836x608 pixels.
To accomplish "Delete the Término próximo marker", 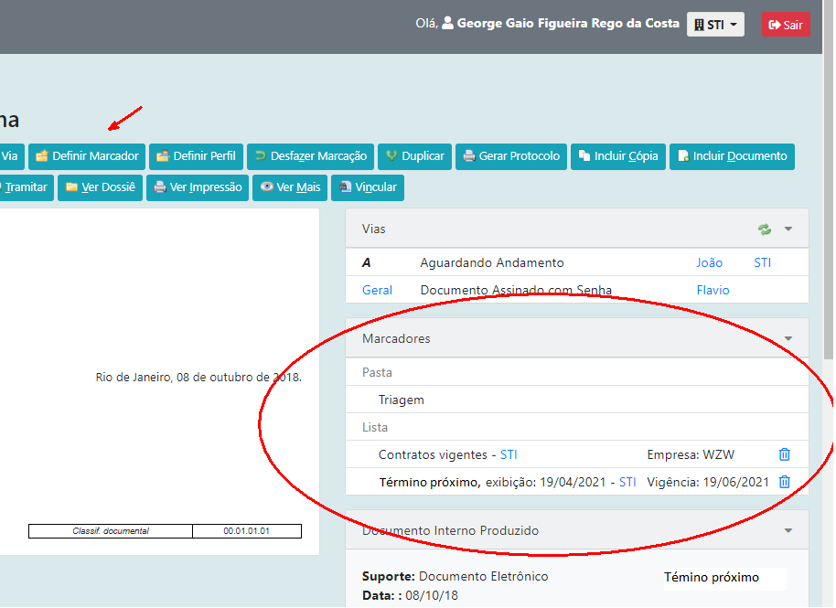I will point(784,482).
